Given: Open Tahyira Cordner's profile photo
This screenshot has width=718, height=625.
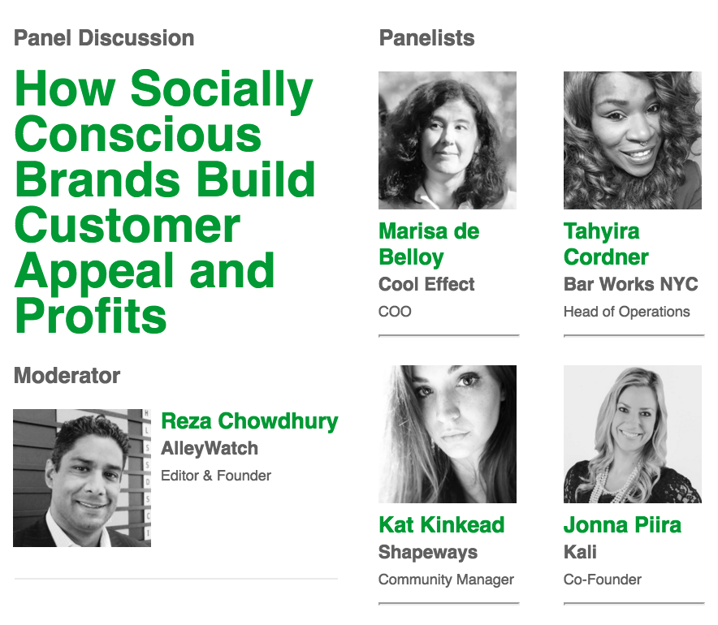Looking at the screenshot, I should pos(633,140).
